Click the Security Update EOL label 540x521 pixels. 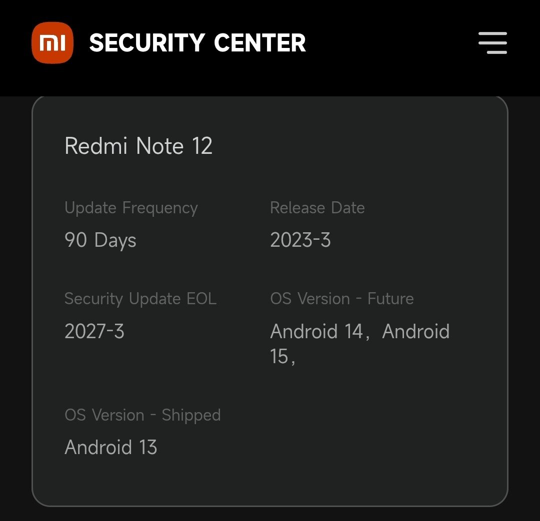140,298
